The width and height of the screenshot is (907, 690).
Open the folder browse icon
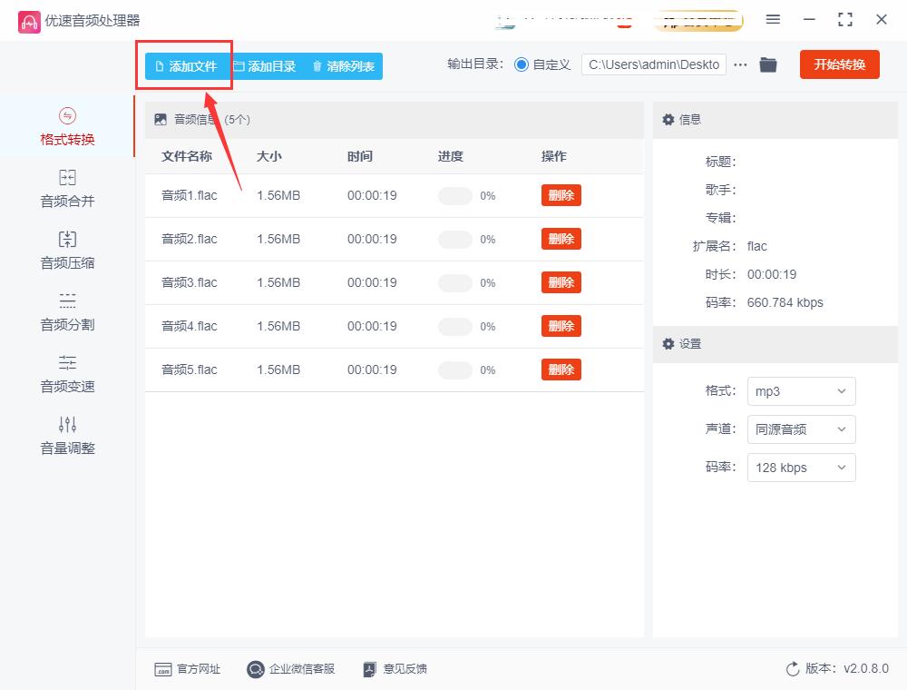[x=768, y=64]
